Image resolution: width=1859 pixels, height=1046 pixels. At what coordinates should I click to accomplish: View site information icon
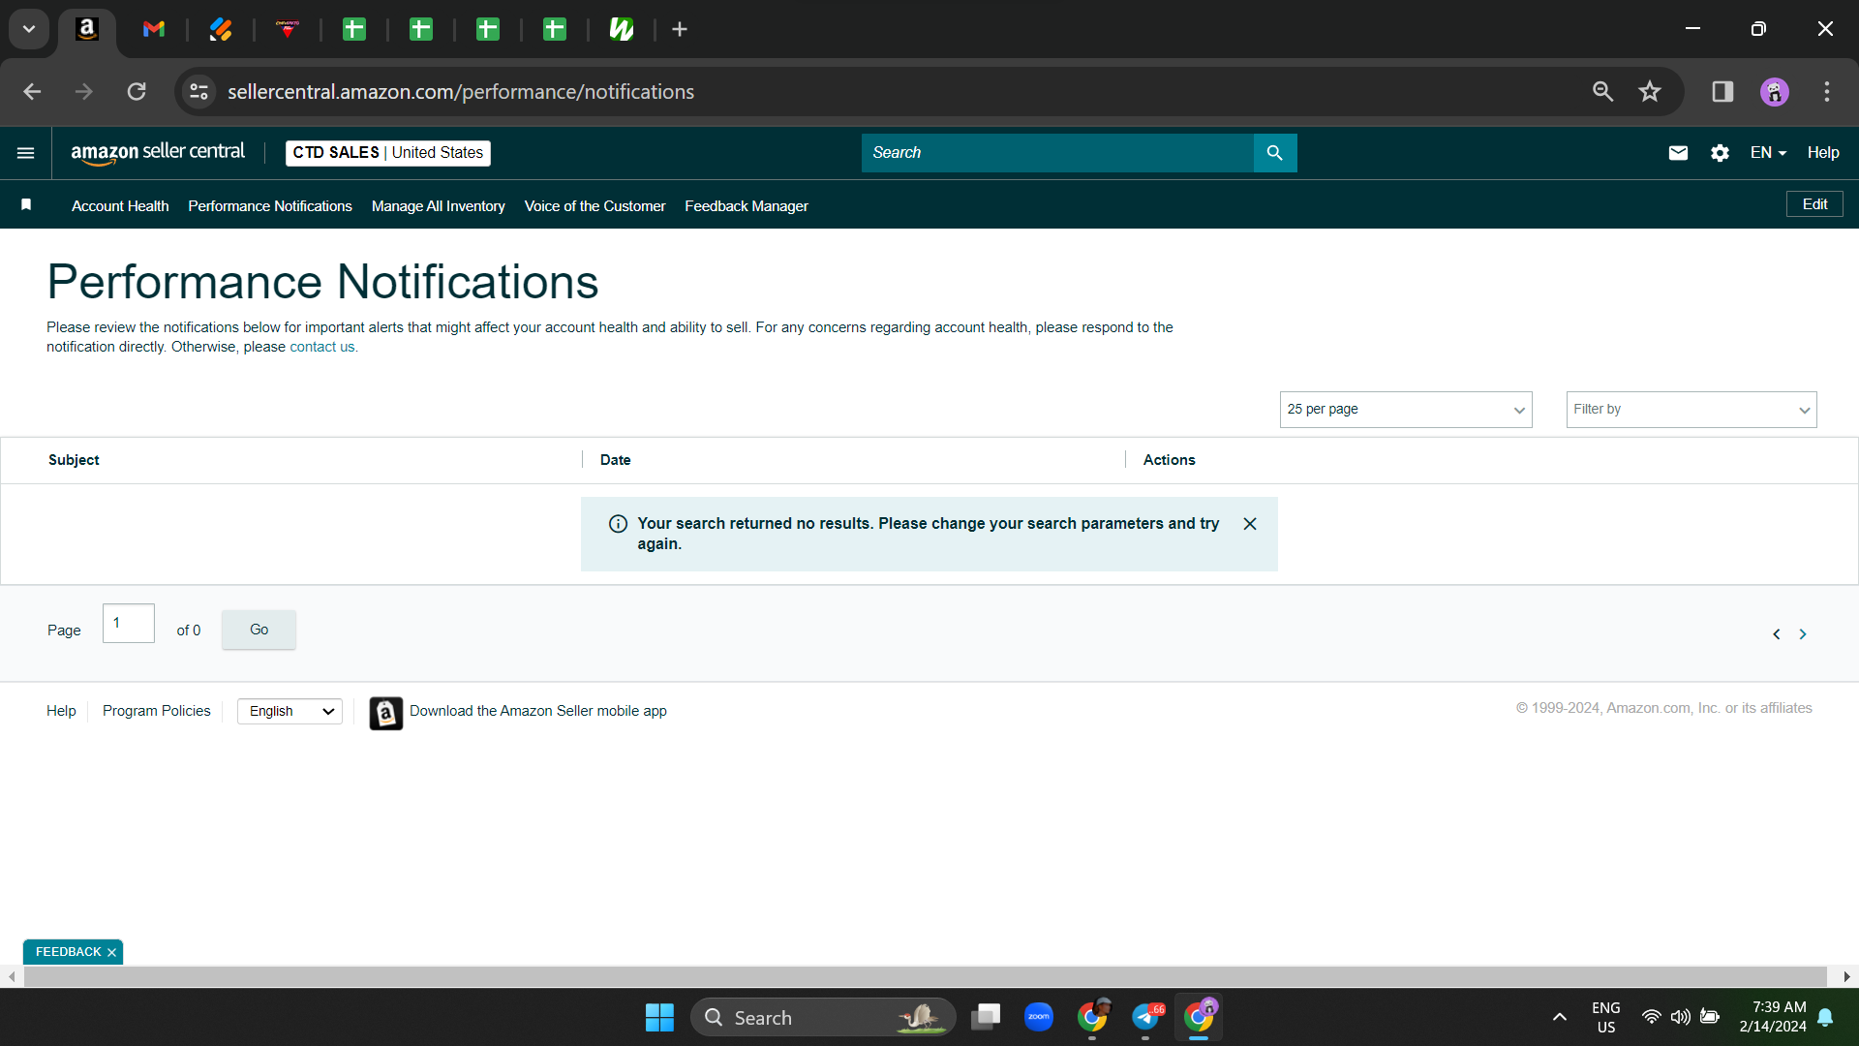point(198,91)
